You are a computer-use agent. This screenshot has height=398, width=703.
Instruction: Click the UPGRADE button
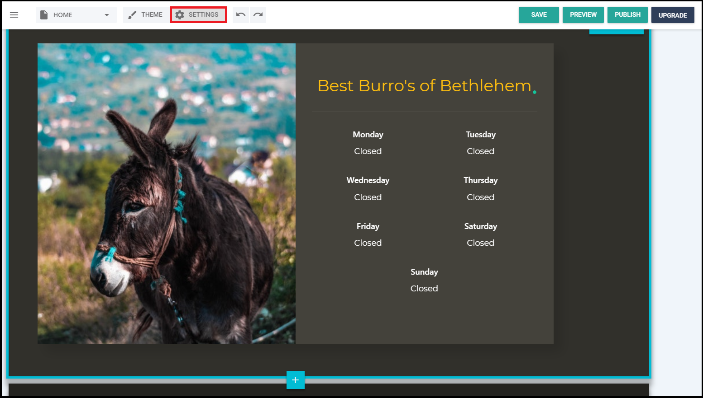[x=673, y=15]
